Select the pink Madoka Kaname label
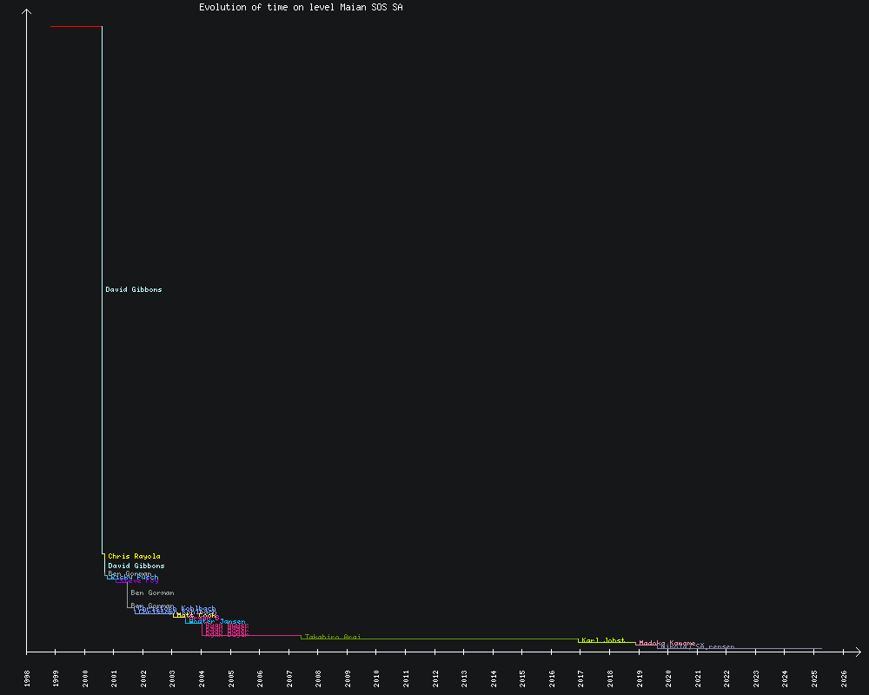869x695 pixels. pyautogui.click(x=667, y=643)
